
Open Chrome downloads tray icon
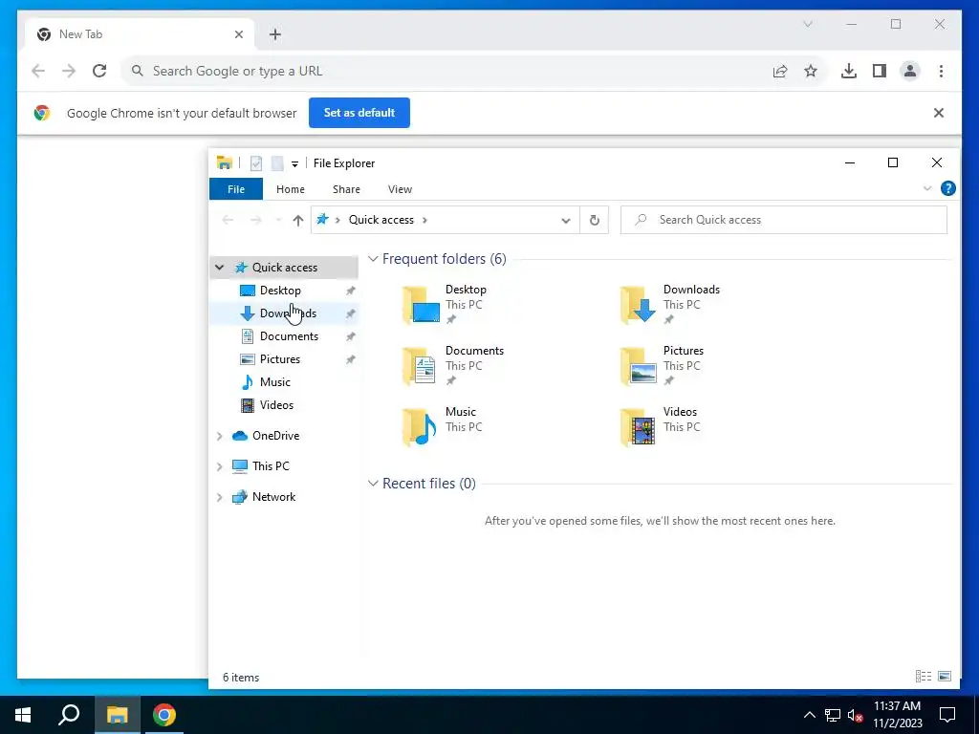849,71
